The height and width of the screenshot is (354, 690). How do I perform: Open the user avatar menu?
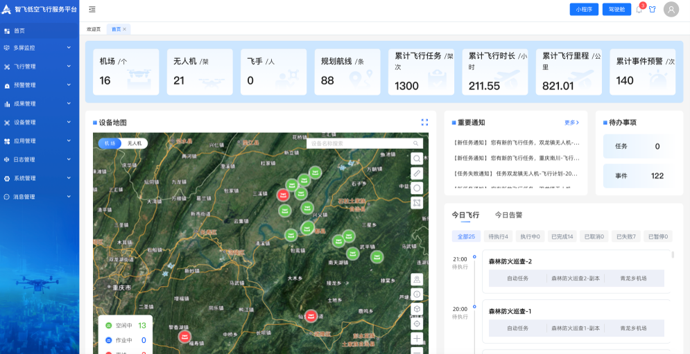(x=671, y=9)
